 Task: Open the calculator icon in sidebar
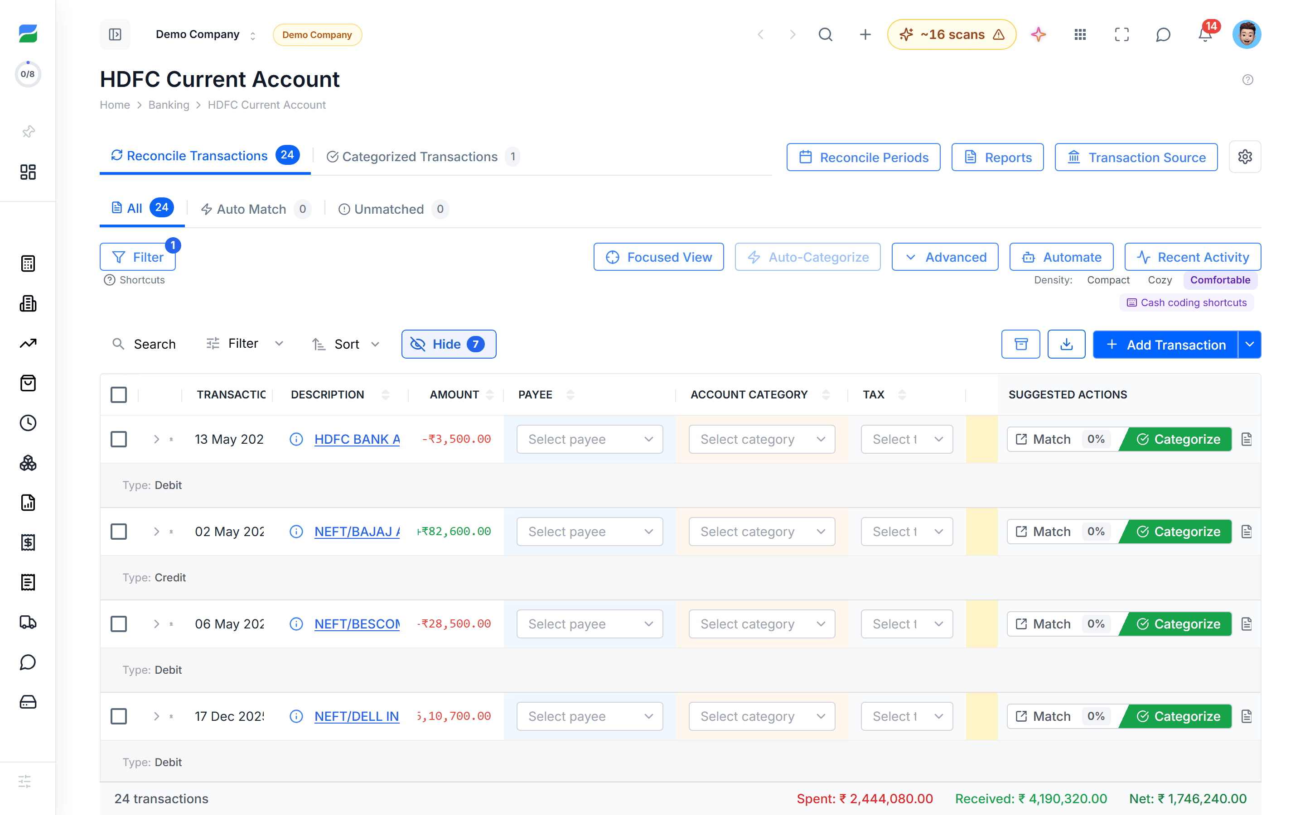point(28,264)
